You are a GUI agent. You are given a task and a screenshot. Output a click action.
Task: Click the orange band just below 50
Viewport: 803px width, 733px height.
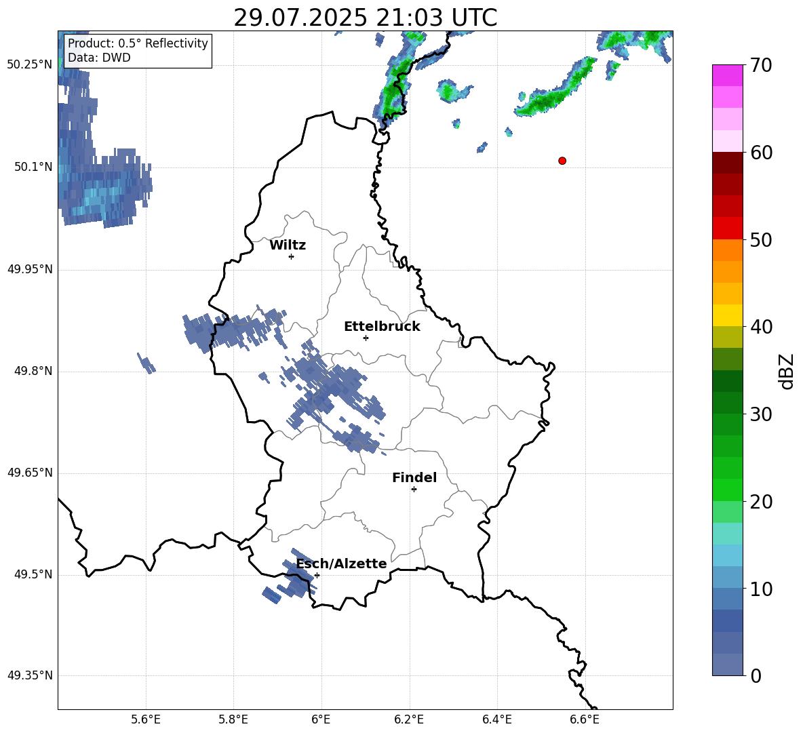[727, 250]
